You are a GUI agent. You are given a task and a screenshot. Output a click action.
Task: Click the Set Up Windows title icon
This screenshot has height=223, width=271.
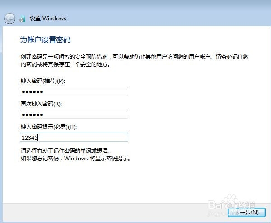coord(22,18)
